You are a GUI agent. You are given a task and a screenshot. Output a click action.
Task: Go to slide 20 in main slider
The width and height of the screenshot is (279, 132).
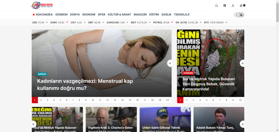tap(168, 100)
